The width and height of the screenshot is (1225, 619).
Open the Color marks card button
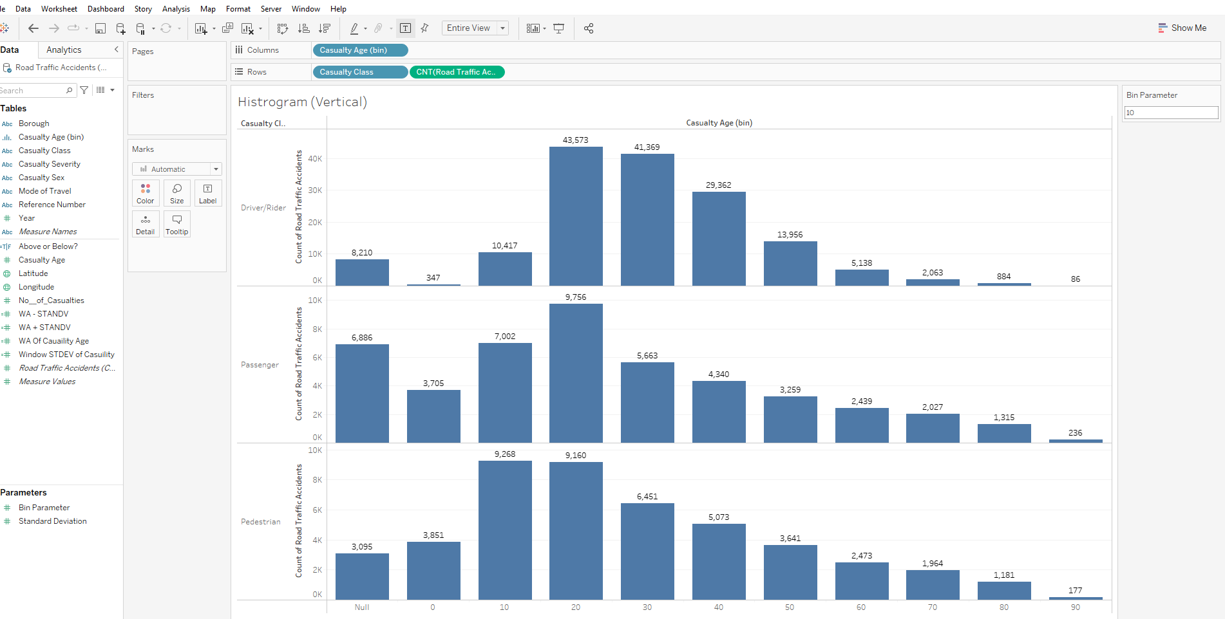point(146,193)
